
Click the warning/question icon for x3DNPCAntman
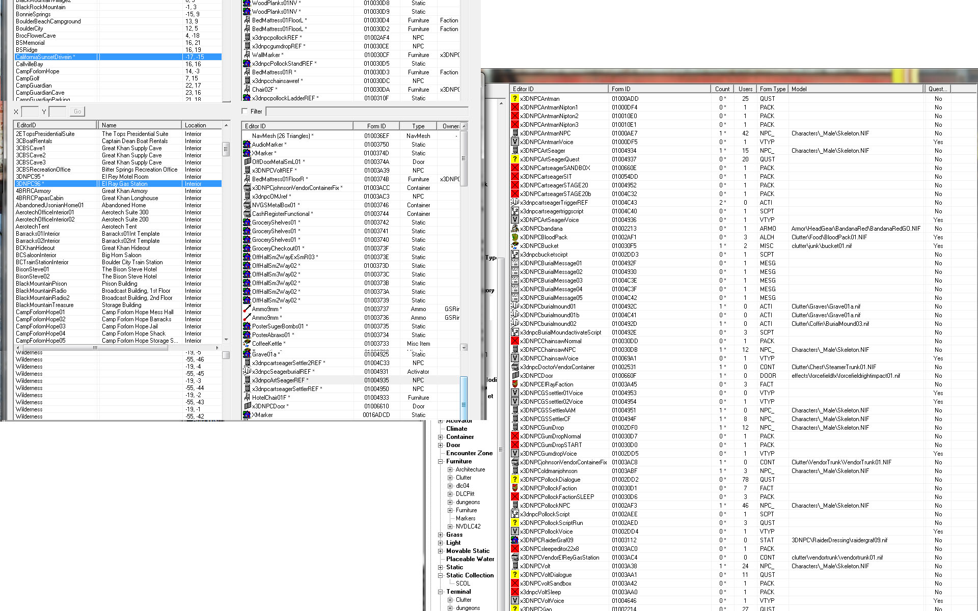[x=514, y=98]
